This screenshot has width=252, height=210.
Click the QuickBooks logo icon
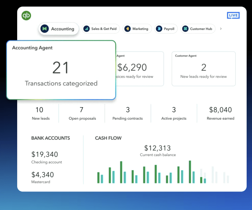pyautogui.click(x=26, y=16)
